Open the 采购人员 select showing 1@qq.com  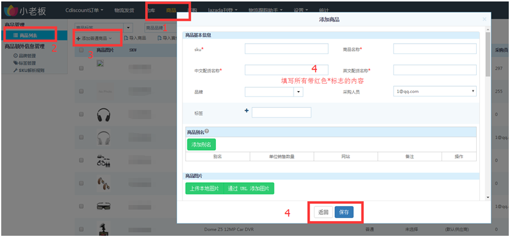435,92
